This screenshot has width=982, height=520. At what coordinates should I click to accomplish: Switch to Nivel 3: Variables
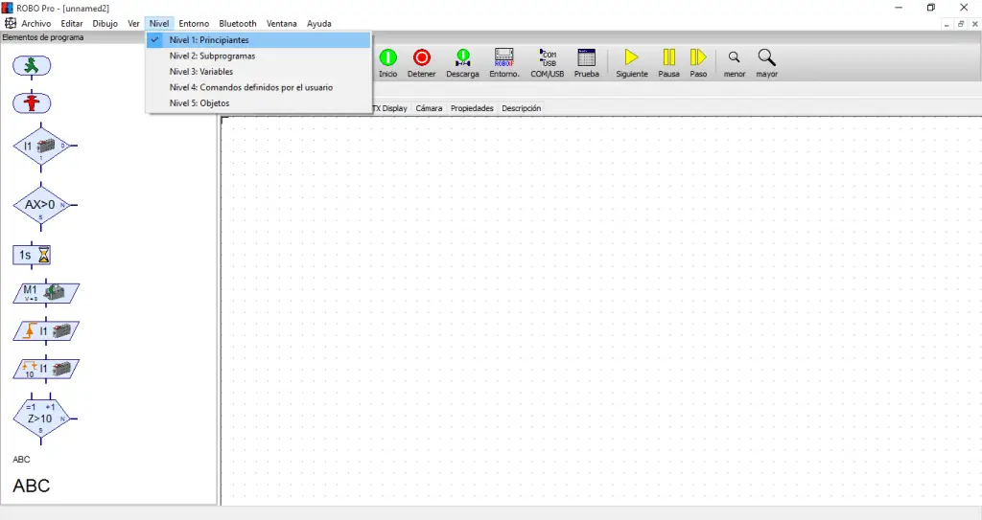(x=200, y=72)
